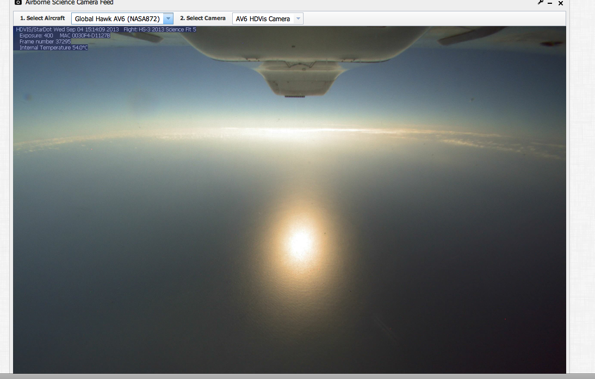Click the Internal Temperature overlay text

tap(53, 48)
